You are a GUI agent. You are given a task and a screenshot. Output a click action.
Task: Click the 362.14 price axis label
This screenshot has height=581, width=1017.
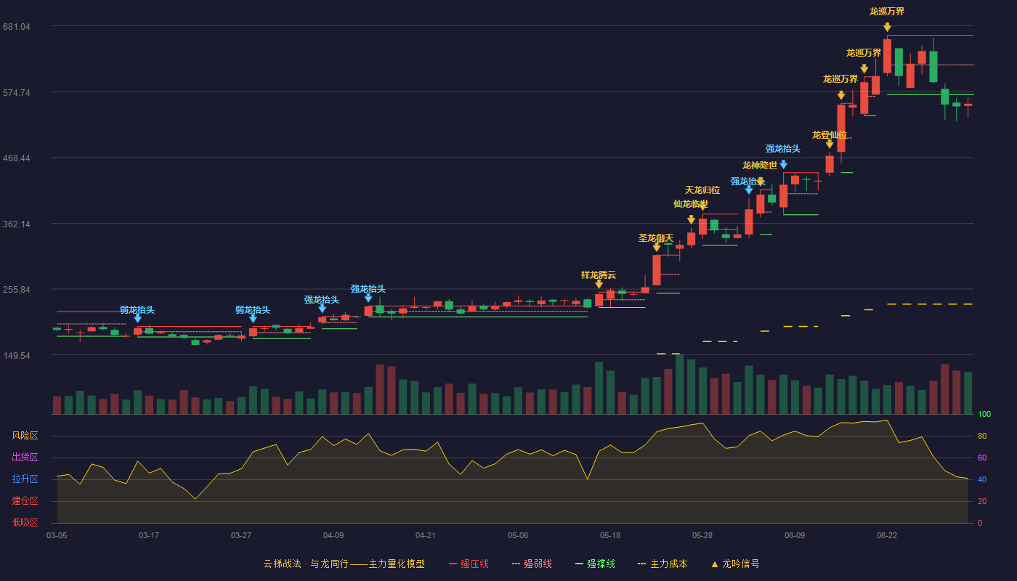17,224
